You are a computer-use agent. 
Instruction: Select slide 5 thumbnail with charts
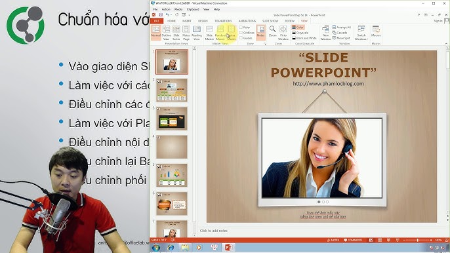172,175
